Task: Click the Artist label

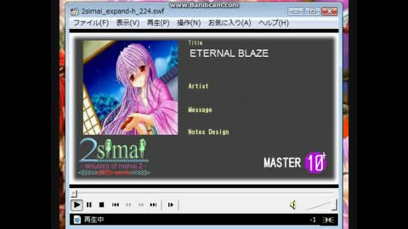Action: (x=198, y=86)
